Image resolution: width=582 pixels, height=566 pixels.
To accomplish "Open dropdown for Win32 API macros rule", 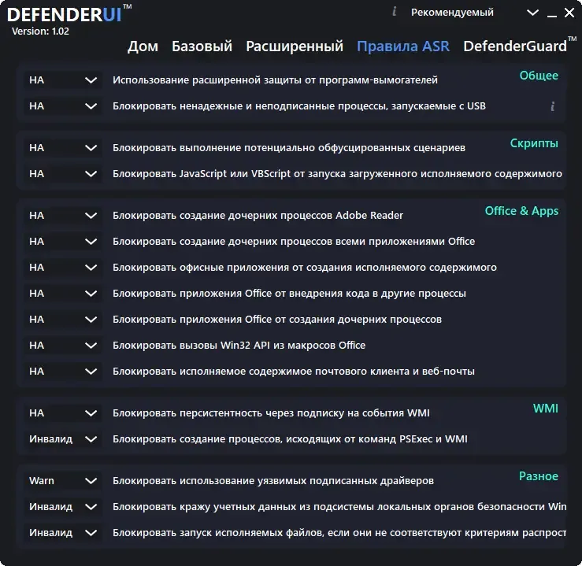I will 63,346.
